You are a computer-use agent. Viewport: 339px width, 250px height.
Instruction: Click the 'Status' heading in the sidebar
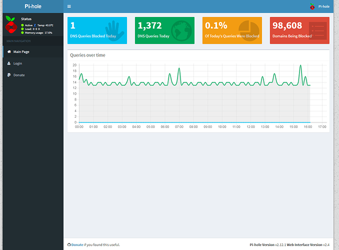pos(26,19)
